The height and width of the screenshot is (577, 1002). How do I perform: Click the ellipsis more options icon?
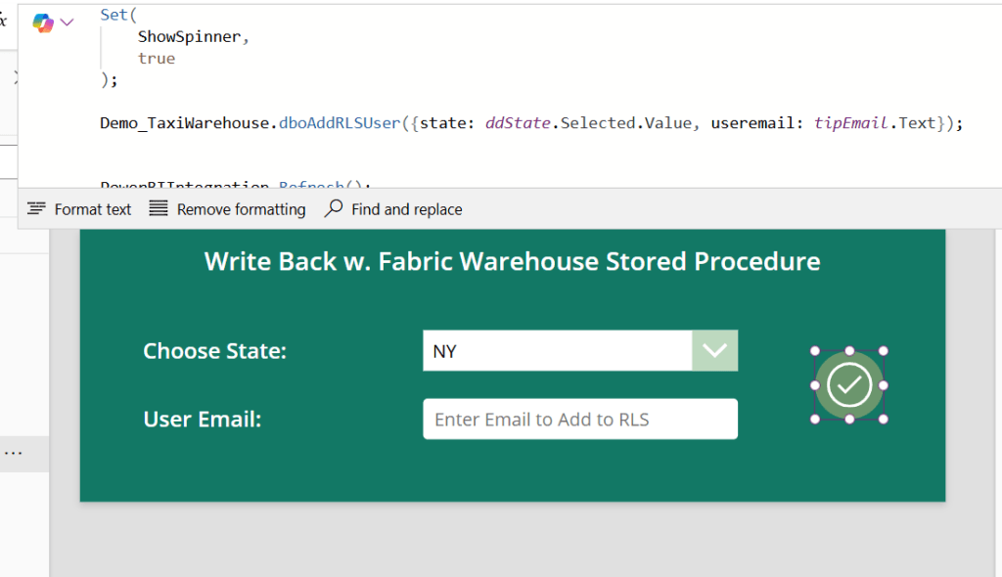click(14, 452)
